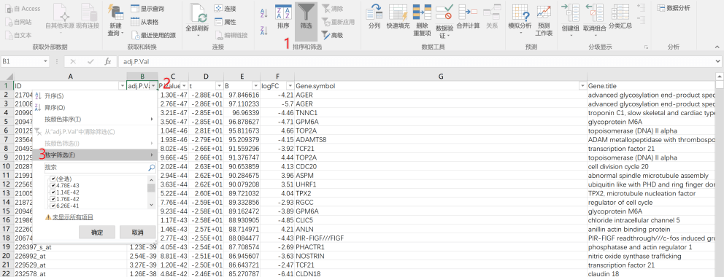Screen dimensions: 724x277
Task: Open the ID column filter dropdown
Action: coord(123,86)
